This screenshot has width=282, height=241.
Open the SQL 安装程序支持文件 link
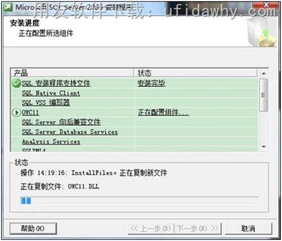(56, 83)
